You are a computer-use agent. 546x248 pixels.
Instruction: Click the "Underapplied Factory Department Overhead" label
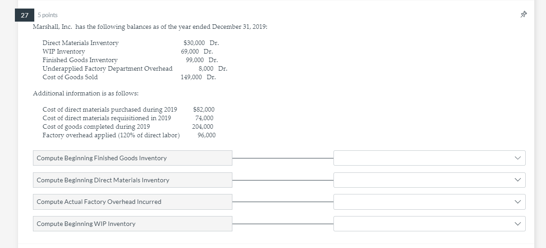click(107, 68)
